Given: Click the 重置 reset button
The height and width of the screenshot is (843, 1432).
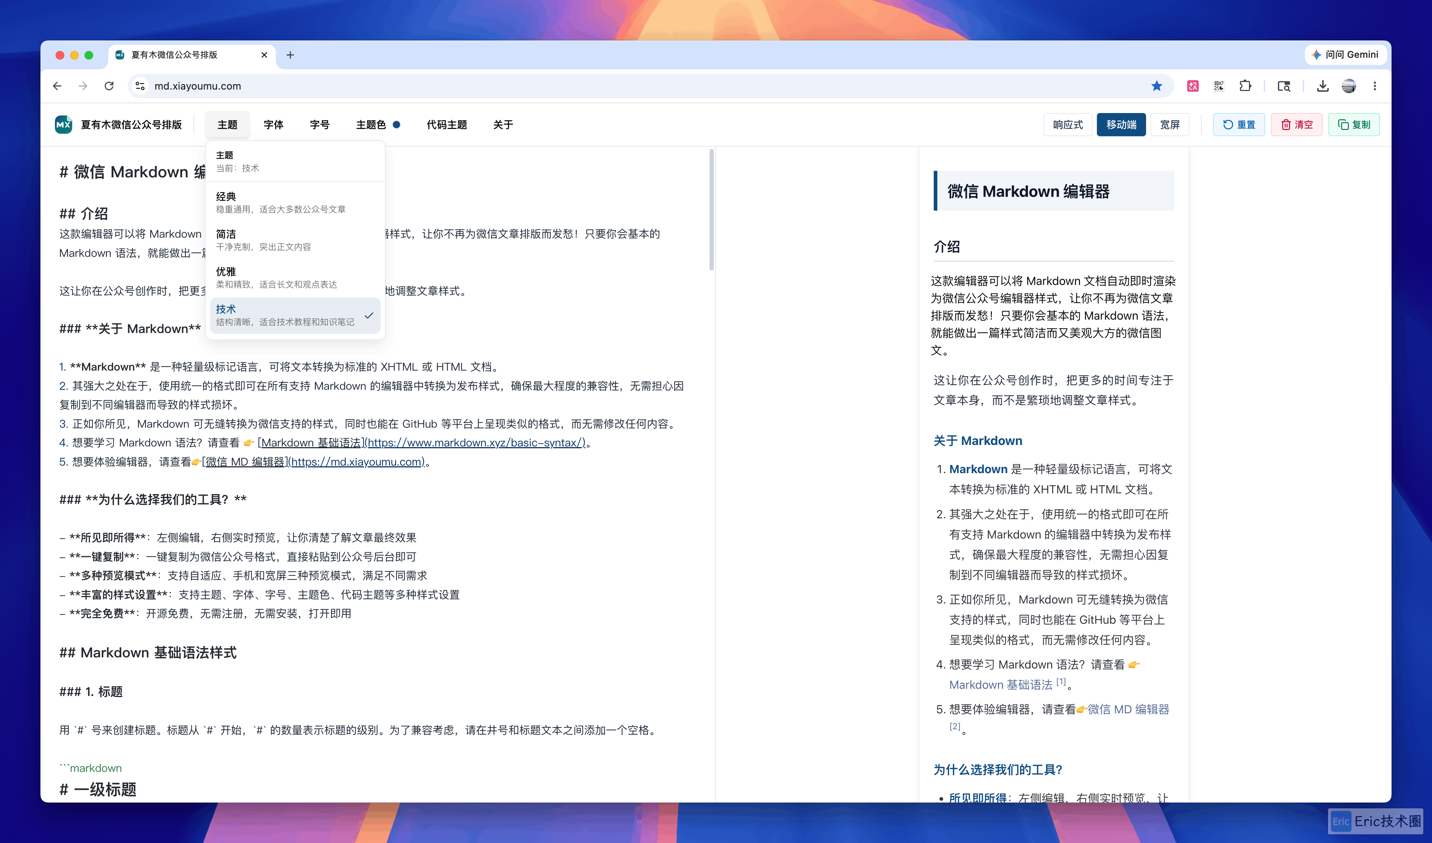Looking at the screenshot, I should (x=1239, y=125).
